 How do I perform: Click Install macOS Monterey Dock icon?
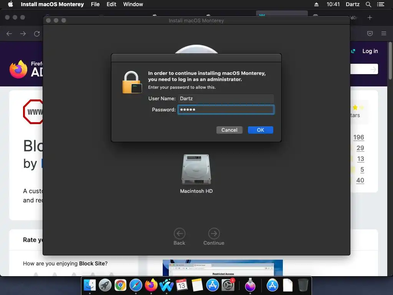pyautogui.click(x=250, y=285)
